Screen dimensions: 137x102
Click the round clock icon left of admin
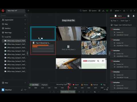pyautogui.click(x=111, y=10)
